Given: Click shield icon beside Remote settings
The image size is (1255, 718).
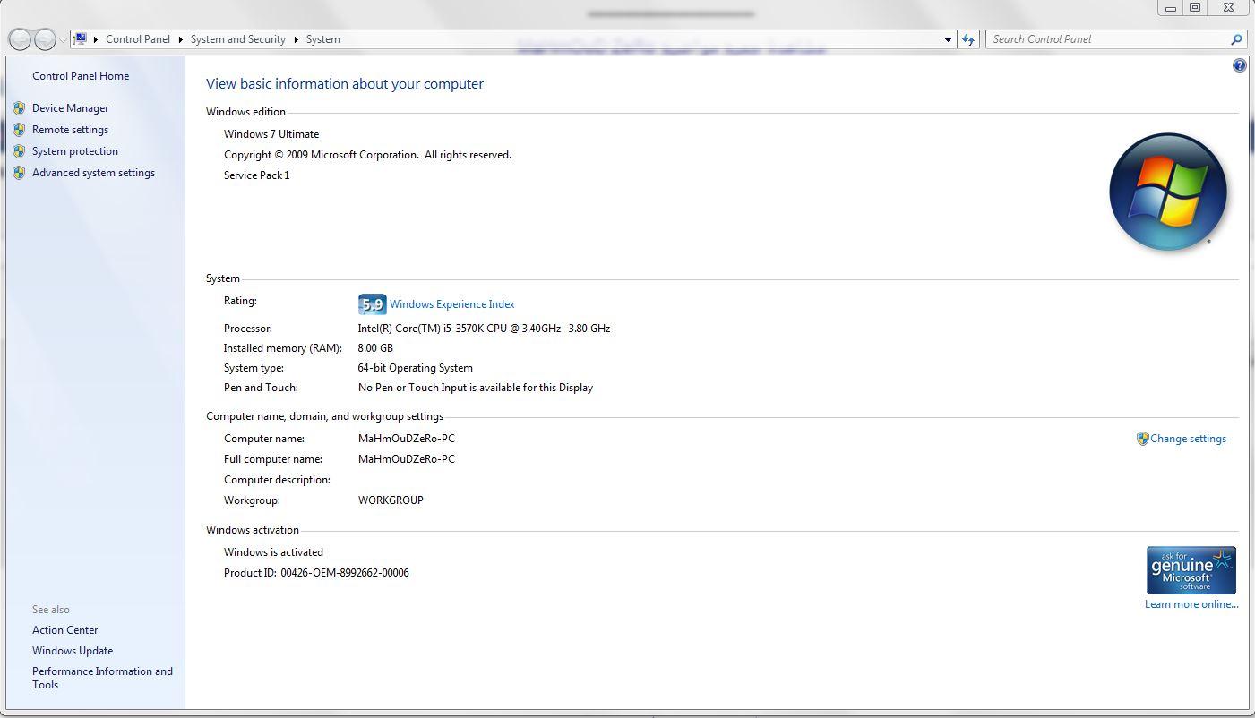Looking at the screenshot, I should [19, 130].
